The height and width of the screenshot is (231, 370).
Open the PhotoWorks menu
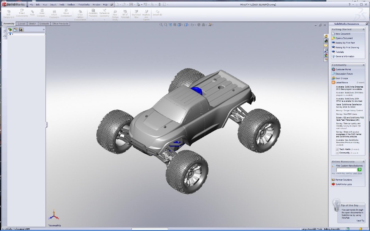[84, 5]
